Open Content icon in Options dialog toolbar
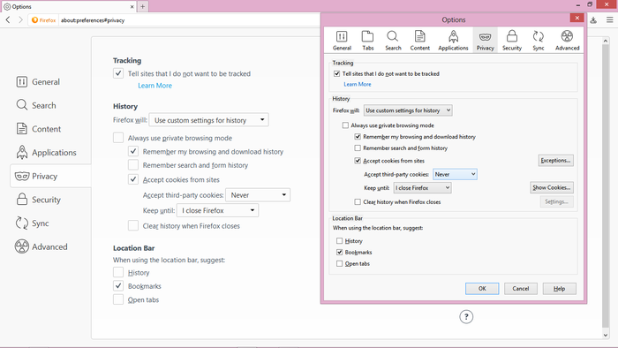This screenshot has width=618, height=348. 419,41
